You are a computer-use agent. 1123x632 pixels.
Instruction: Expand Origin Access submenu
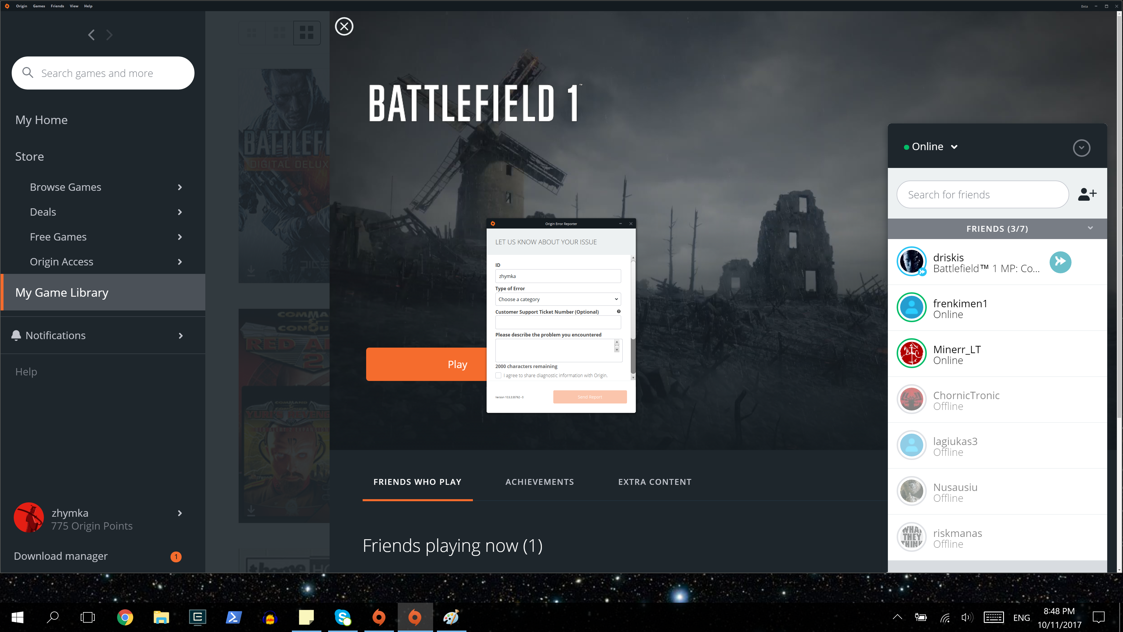pyautogui.click(x=180, y=262)
